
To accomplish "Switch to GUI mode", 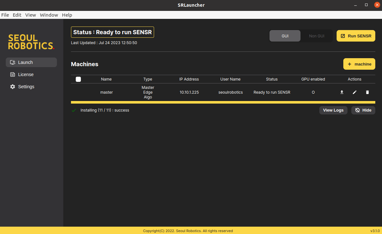I will click(x=285, y=36).
